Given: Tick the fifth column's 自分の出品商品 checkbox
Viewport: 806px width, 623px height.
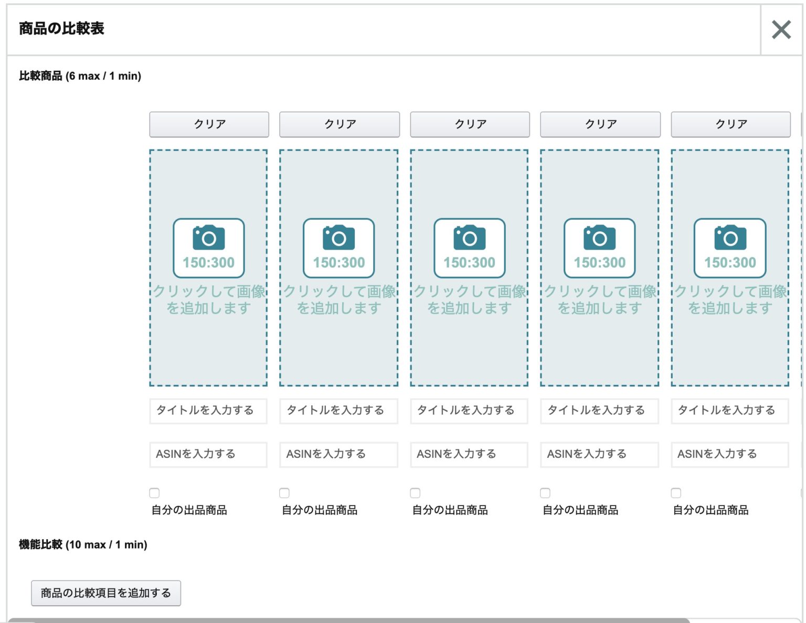Looking at the screenshot, I should click(x=676, y=493).
